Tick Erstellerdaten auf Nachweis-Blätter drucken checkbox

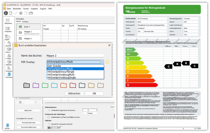pos(49,117)
